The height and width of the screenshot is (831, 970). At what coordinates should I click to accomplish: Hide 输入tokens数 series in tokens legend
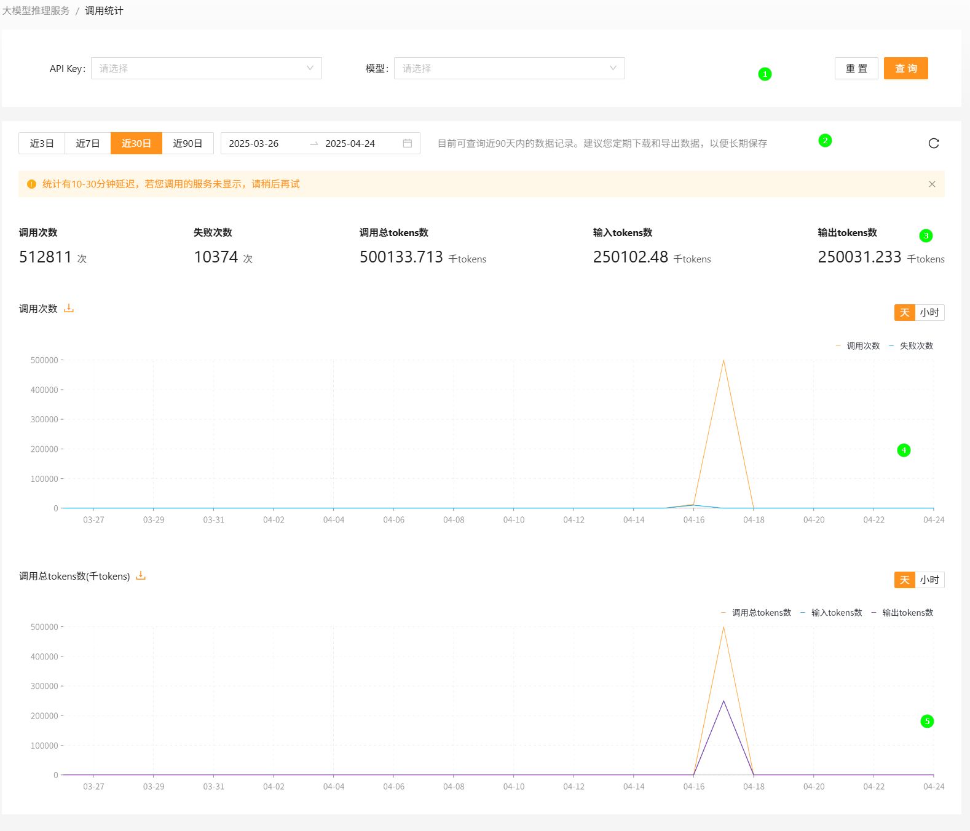click(x=831, y=613)
